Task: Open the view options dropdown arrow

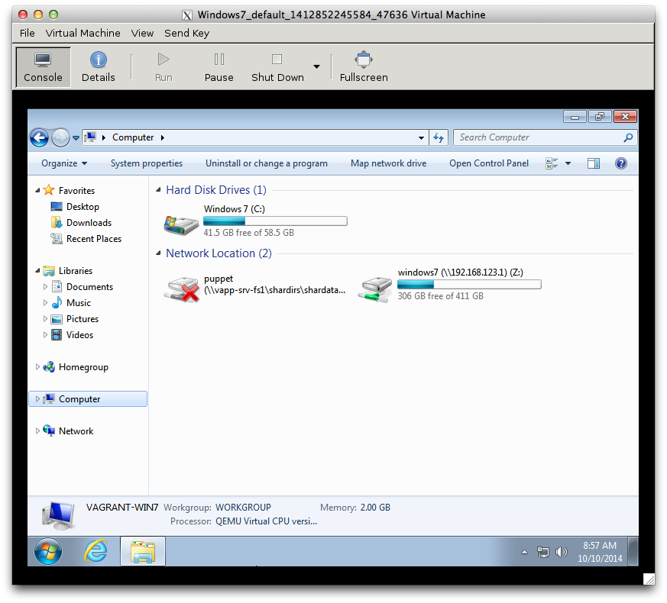Action: (x=568, y=163)
